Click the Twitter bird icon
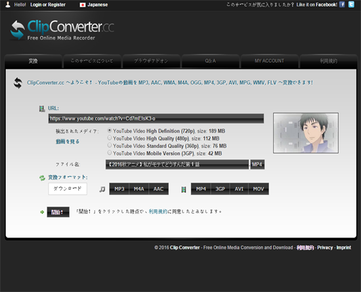Screen dimensions: 361x292 click(351, 5)
